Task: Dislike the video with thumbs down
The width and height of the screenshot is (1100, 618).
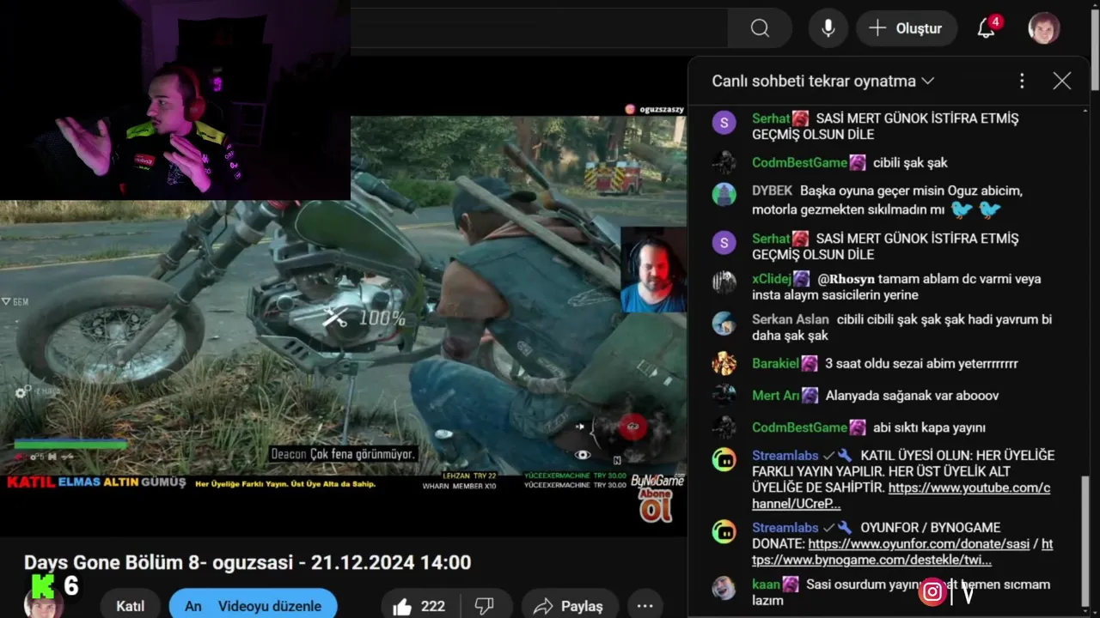Action: point(484,606)
